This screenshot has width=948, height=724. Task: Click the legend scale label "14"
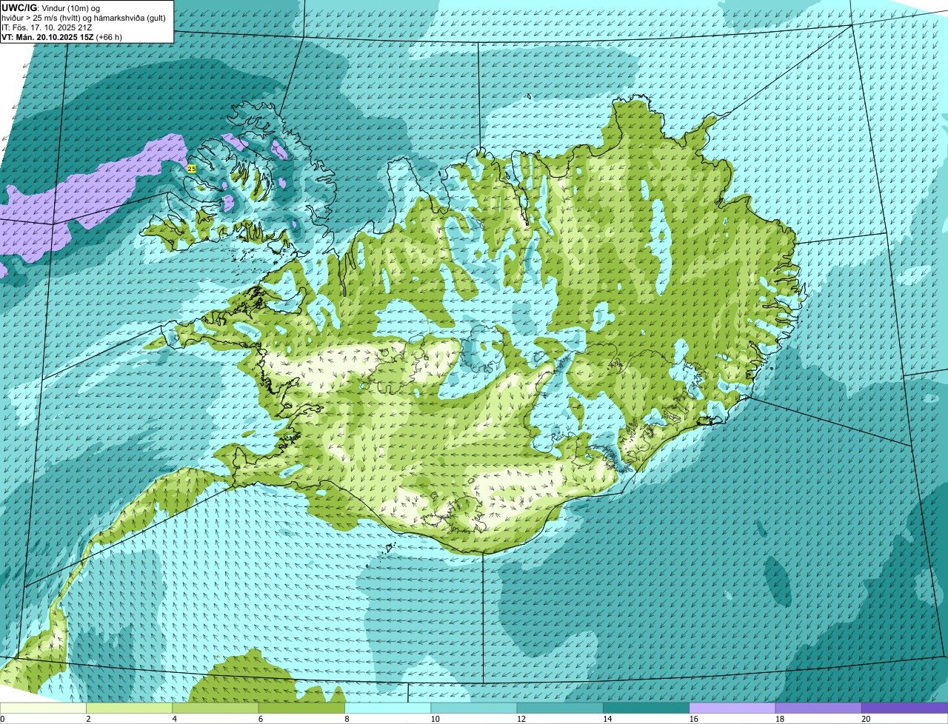coord(607,719)
